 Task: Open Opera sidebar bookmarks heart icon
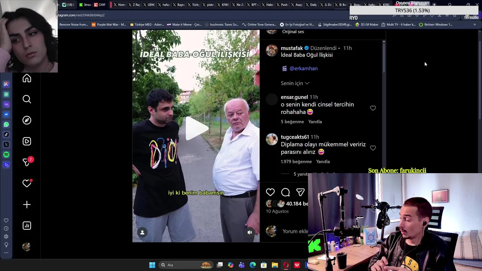click(6, 221)
